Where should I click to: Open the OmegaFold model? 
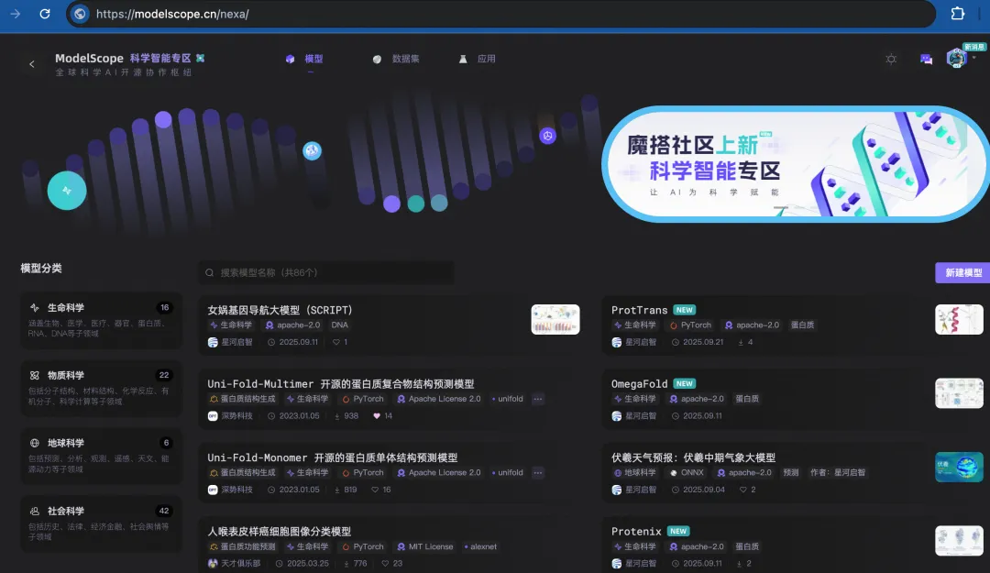(639, 384)
